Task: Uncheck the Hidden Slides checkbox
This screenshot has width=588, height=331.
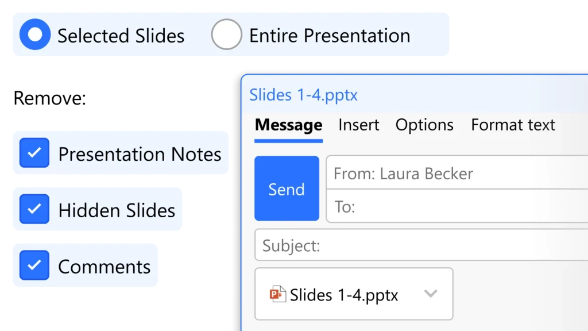Action: (x=34, y=209)
